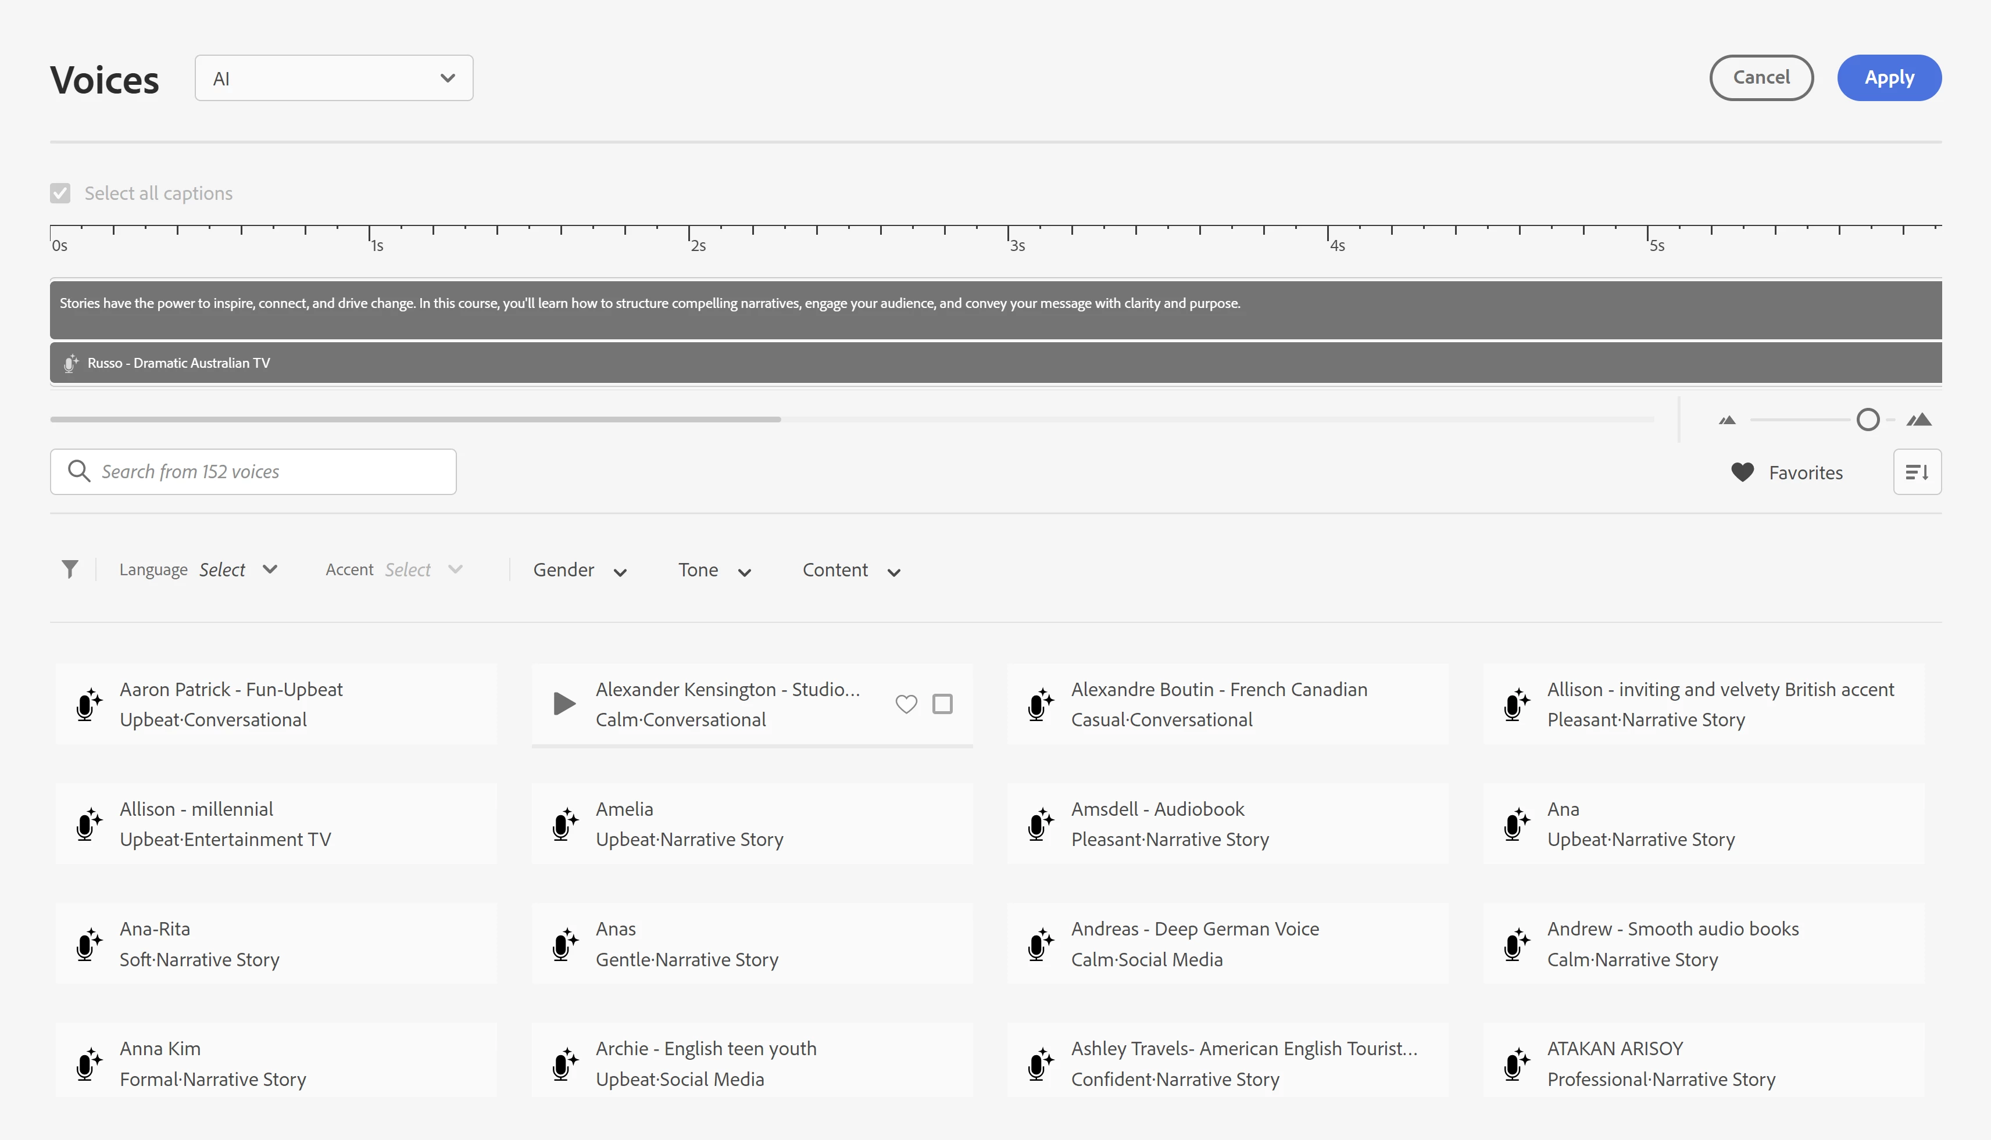This screenshot has height=1140, width=1991.
Task: Open the AI voices type dropdown
Action: 334,78
